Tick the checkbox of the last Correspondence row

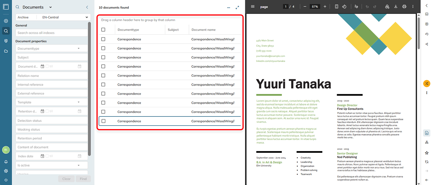[103, 121]
